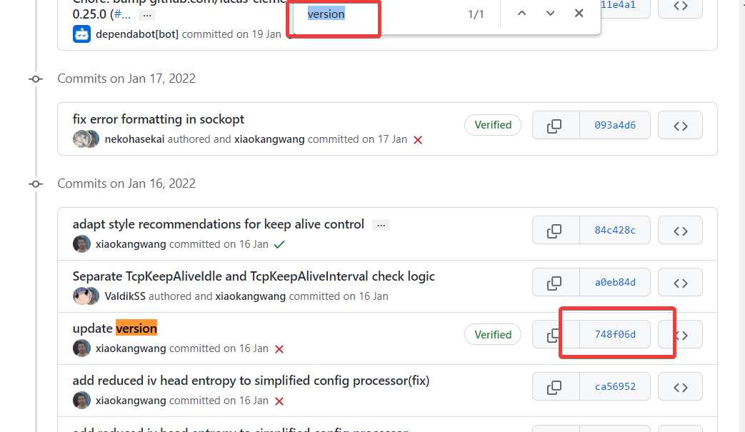View failed checks for the sockopt commit
This screenshot has height=432, width=745.
418,140
